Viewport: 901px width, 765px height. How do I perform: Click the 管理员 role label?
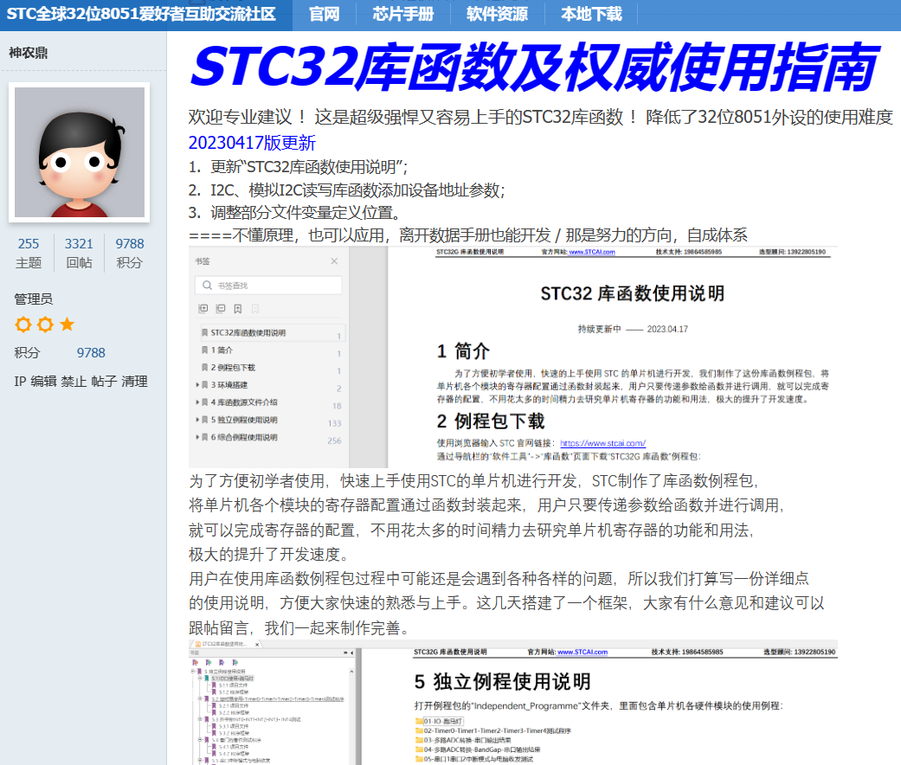[x=34, y=299]
